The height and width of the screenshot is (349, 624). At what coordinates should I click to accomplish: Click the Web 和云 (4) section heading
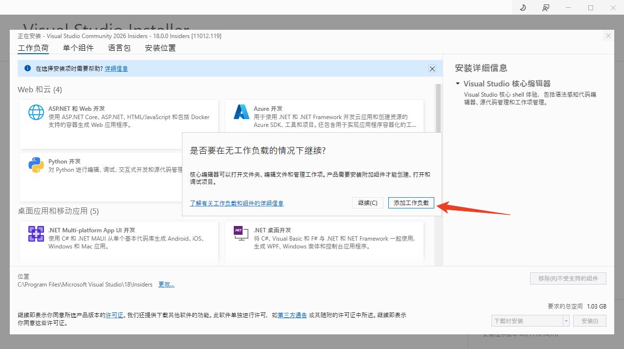click(x=40, y=89)
